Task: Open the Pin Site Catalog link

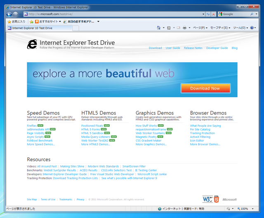Action: [200, 129]
